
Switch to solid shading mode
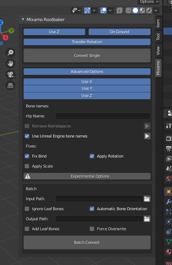click(135, 10)
